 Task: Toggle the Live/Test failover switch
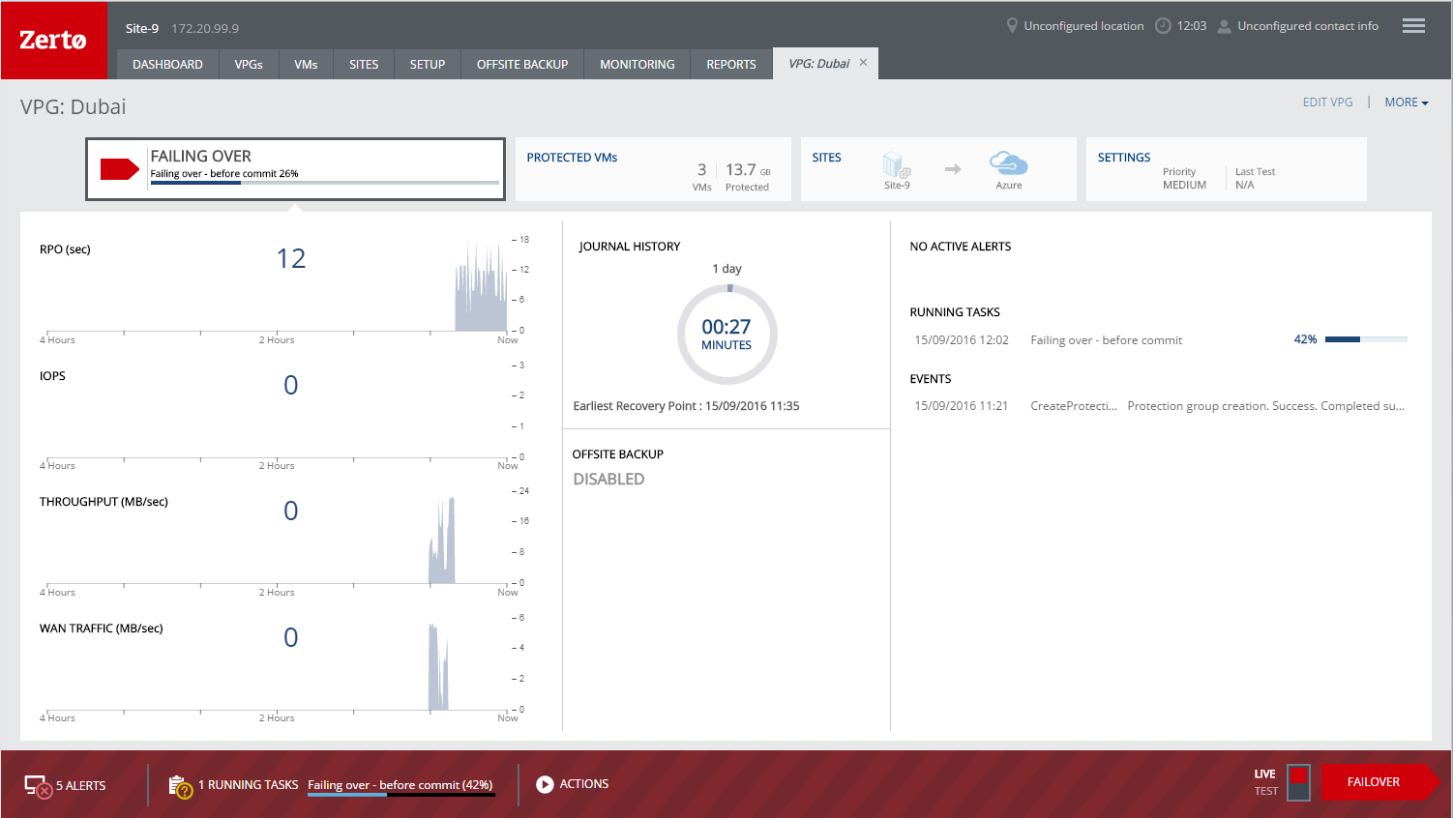pyautogui.click(x=1298, y=782)
